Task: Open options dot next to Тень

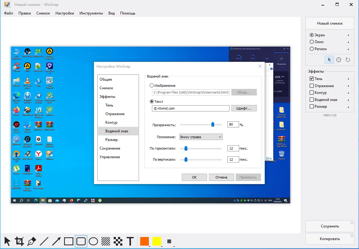Action: click(x=349, y=79)
